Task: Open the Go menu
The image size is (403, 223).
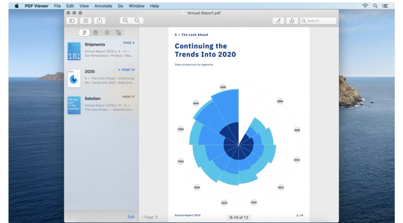Action: tap(120, 6)
